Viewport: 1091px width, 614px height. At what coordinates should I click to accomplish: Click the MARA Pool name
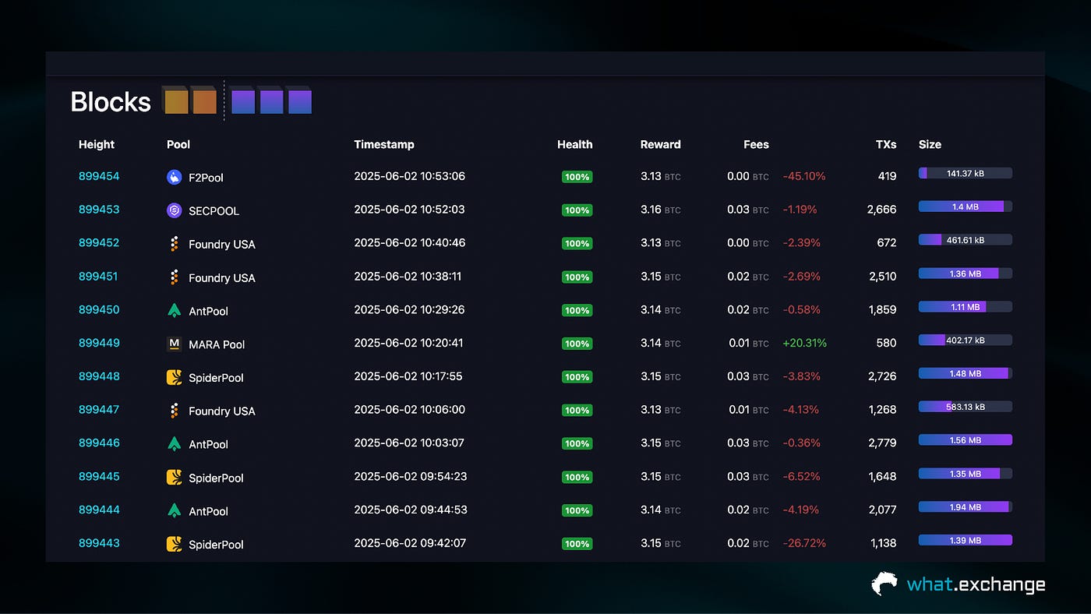coord(217,344)
